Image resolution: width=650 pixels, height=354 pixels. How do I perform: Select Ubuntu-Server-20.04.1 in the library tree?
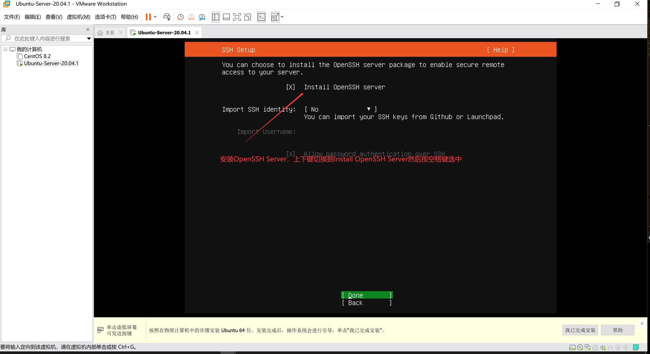51,63
